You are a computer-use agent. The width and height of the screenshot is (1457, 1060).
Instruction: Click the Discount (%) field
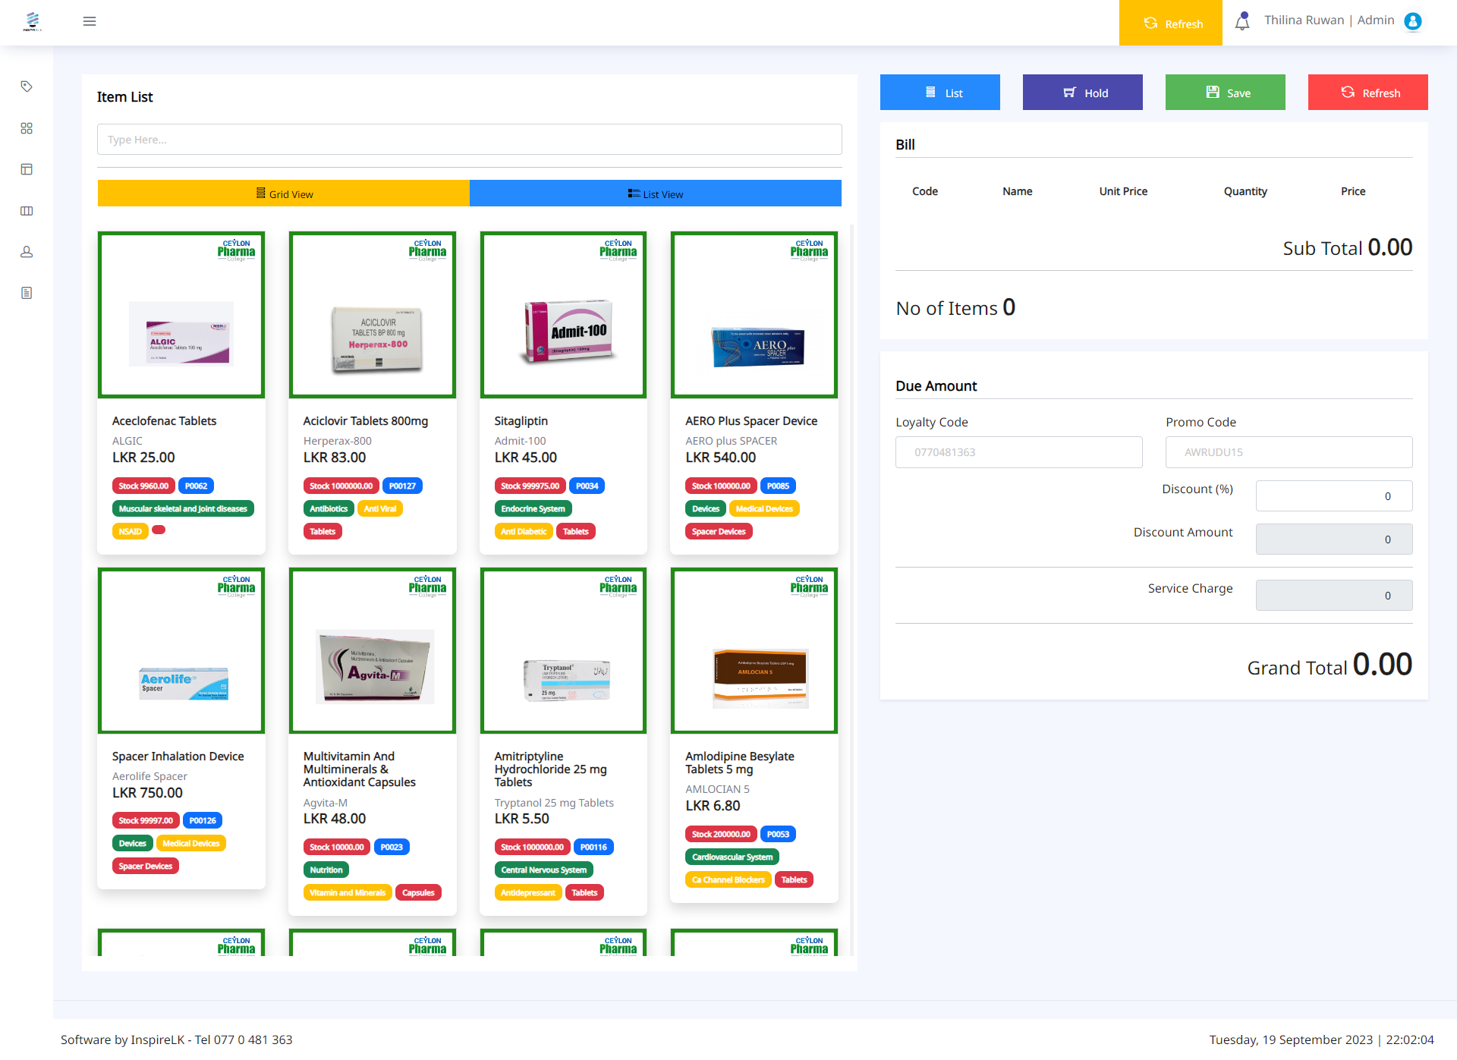(x=1334, y=496)
